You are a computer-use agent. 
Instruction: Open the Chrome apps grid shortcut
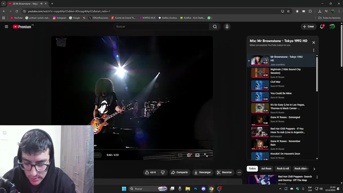(x=3, y=18)
